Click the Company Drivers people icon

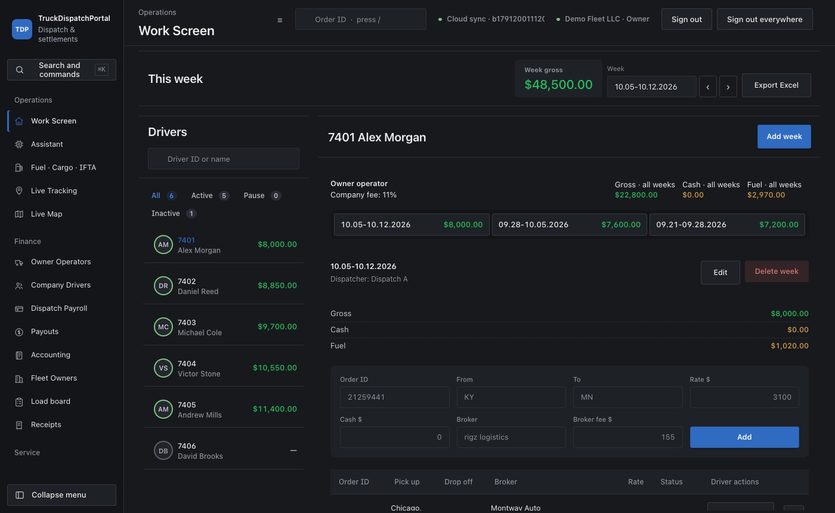tap(19, 285)
